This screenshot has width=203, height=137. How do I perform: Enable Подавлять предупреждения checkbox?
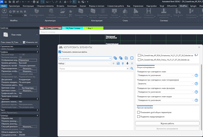click(139, 117)
